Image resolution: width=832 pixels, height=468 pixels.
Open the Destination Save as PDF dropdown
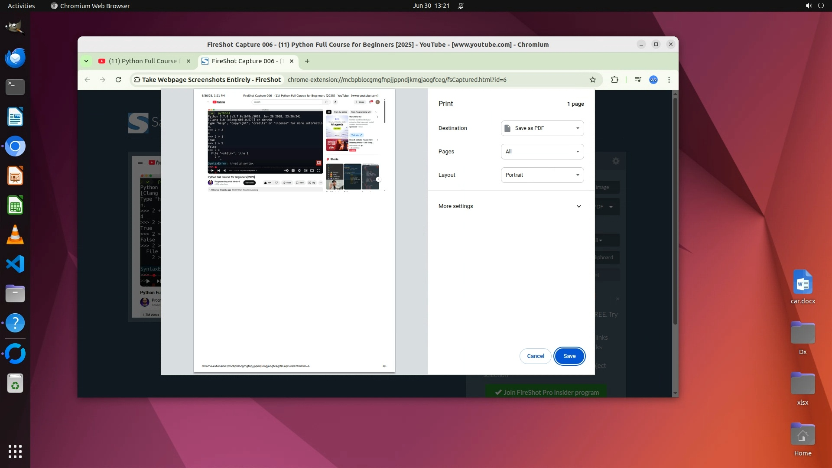click(x=542, y=128)
